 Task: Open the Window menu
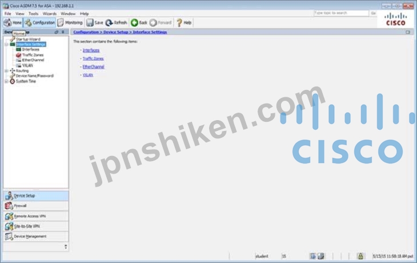(68, 14)
